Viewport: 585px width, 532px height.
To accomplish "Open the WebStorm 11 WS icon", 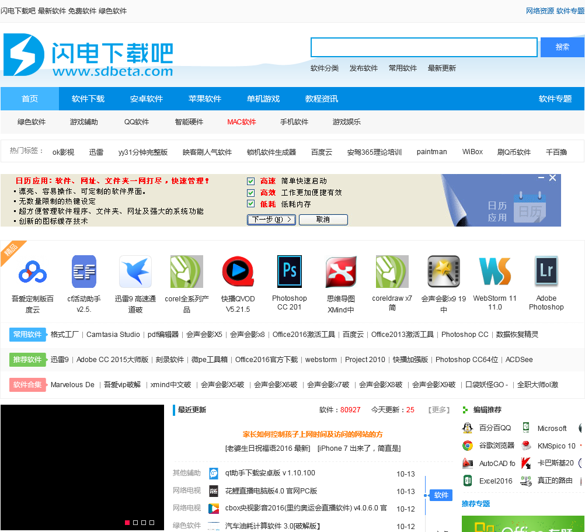I will click(x=495, y=272).
